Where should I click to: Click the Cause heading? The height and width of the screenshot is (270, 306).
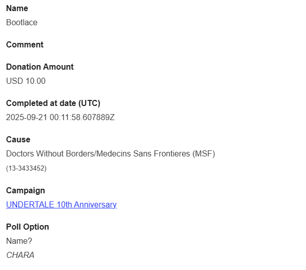[x=18, y=140]
